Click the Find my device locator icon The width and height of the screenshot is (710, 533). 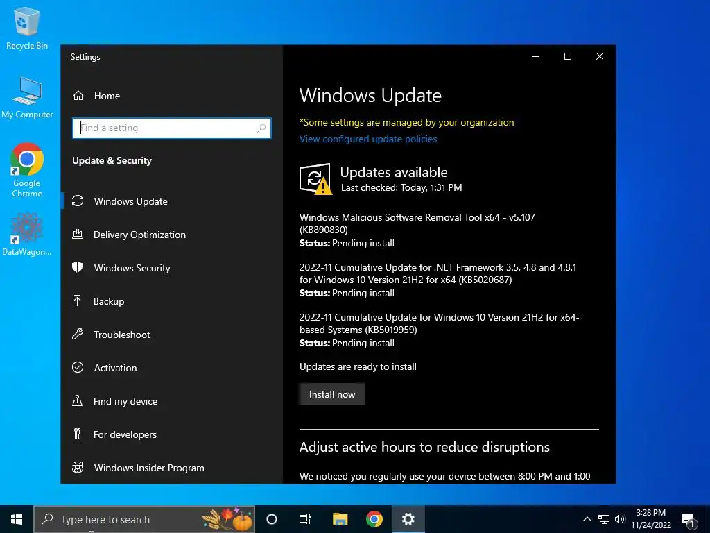[x=78, y=400]
